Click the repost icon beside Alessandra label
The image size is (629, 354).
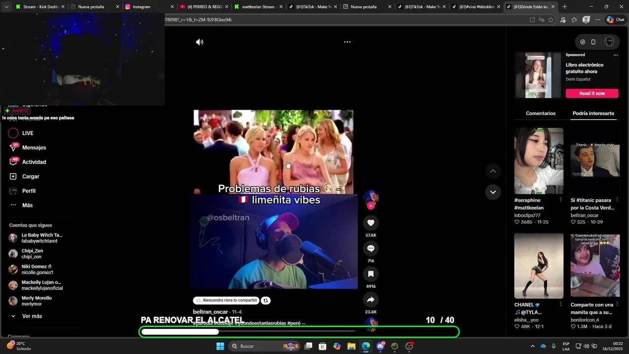click(265, 300)
